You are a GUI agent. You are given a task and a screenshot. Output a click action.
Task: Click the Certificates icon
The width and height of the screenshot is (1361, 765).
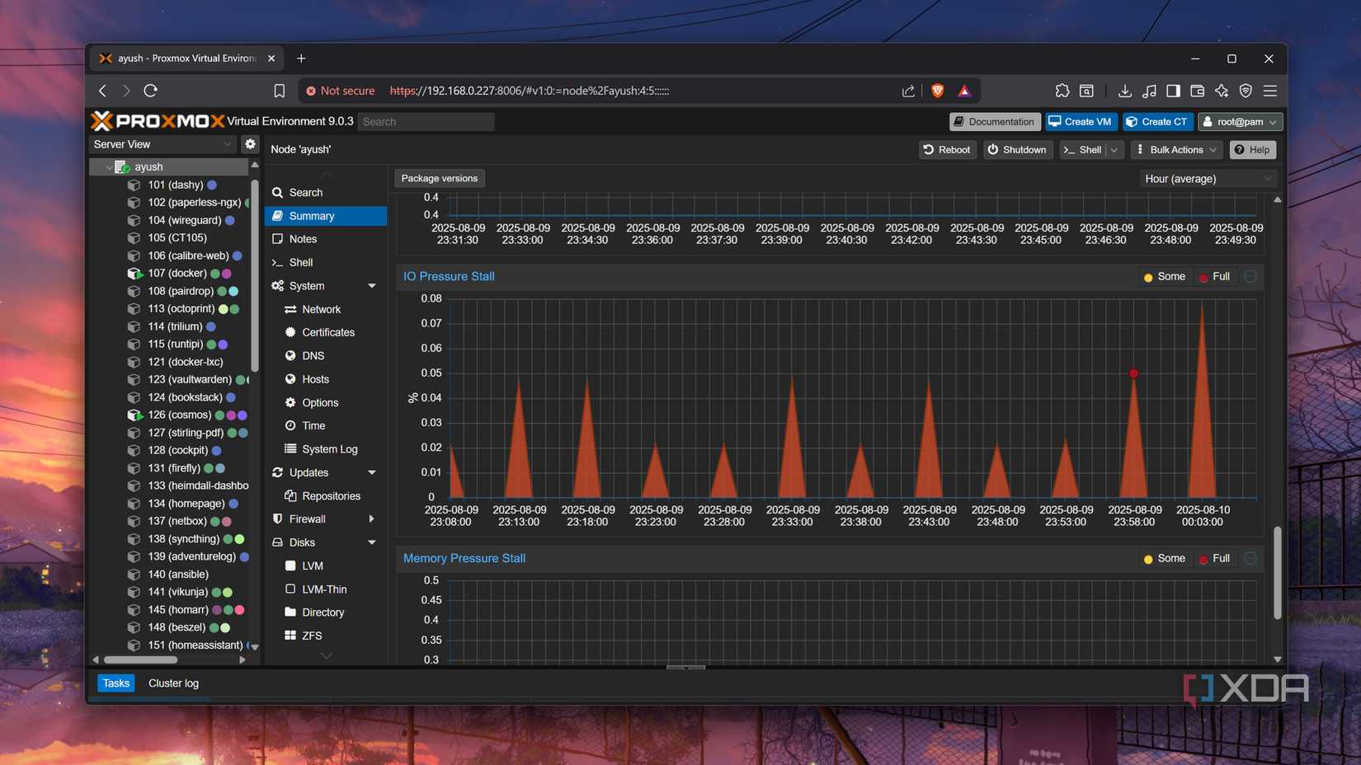pos(289,332)
